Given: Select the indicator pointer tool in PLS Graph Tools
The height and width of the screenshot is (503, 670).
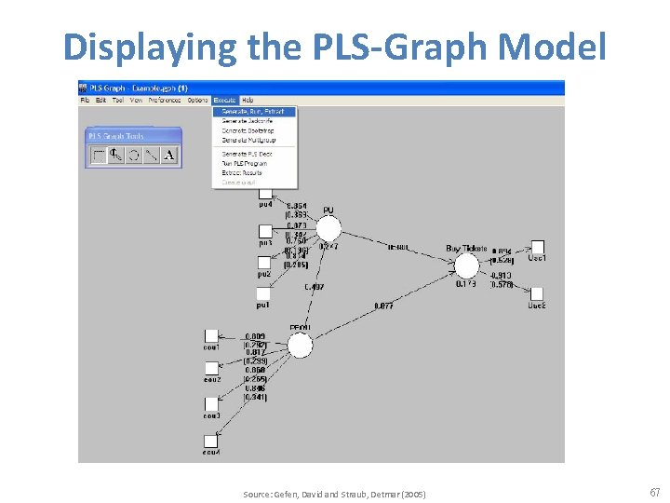Looking at the screenshot, I should click(x=115, y=155).
